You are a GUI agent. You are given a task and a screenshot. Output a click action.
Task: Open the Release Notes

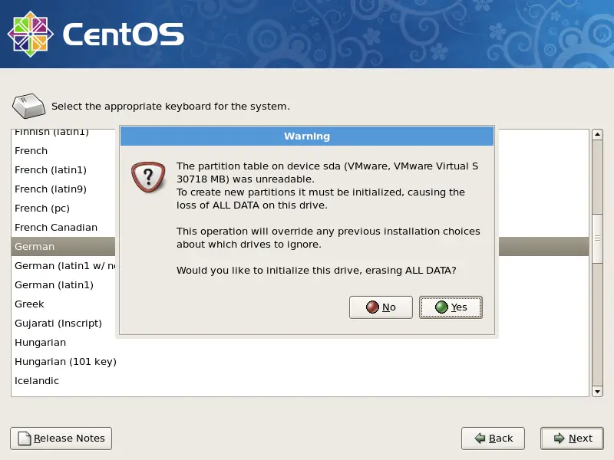click(x=61, y=439)
